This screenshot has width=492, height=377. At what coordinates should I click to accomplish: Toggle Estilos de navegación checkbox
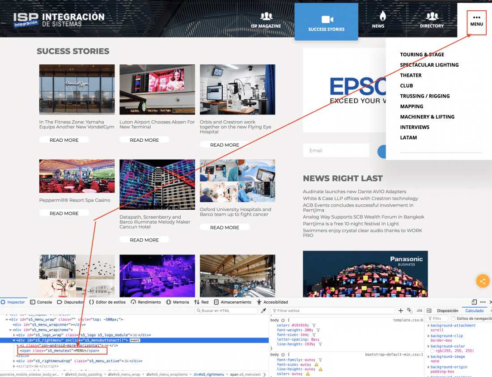(x=454, y=318)
